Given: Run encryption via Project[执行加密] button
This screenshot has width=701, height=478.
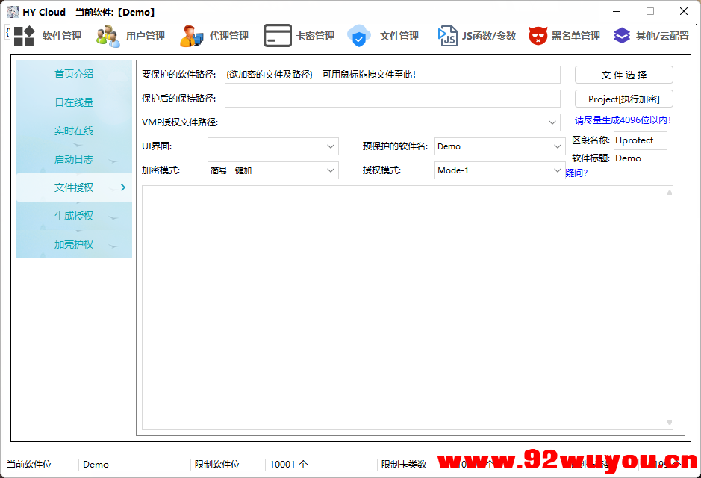Looking at the screenshot, I should pyautogui.click(x=623, y=98).
